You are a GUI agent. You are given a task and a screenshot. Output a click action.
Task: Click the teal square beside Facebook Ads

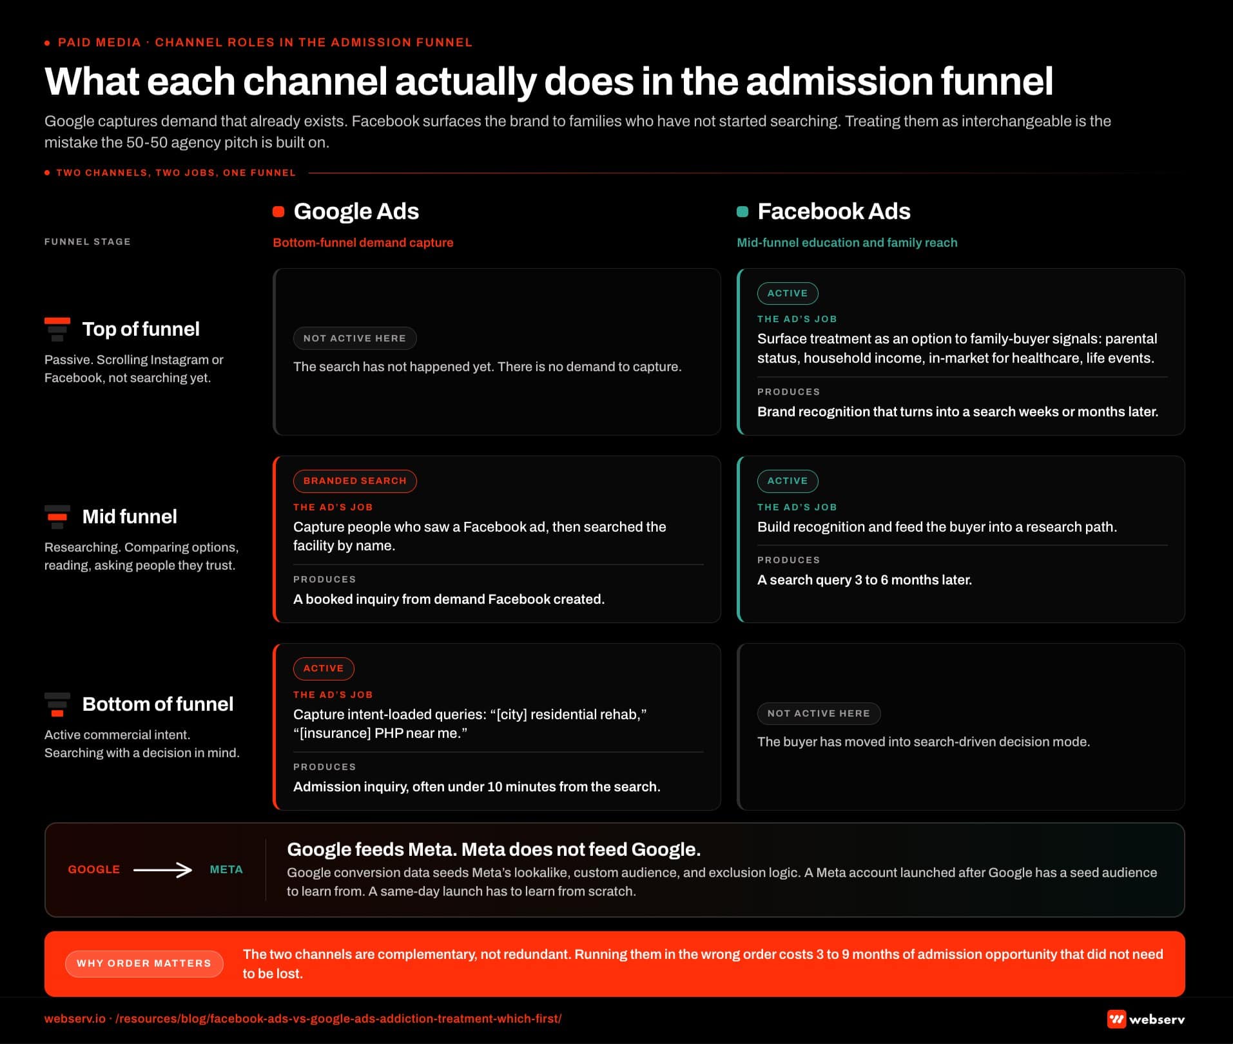coord(743,211)
